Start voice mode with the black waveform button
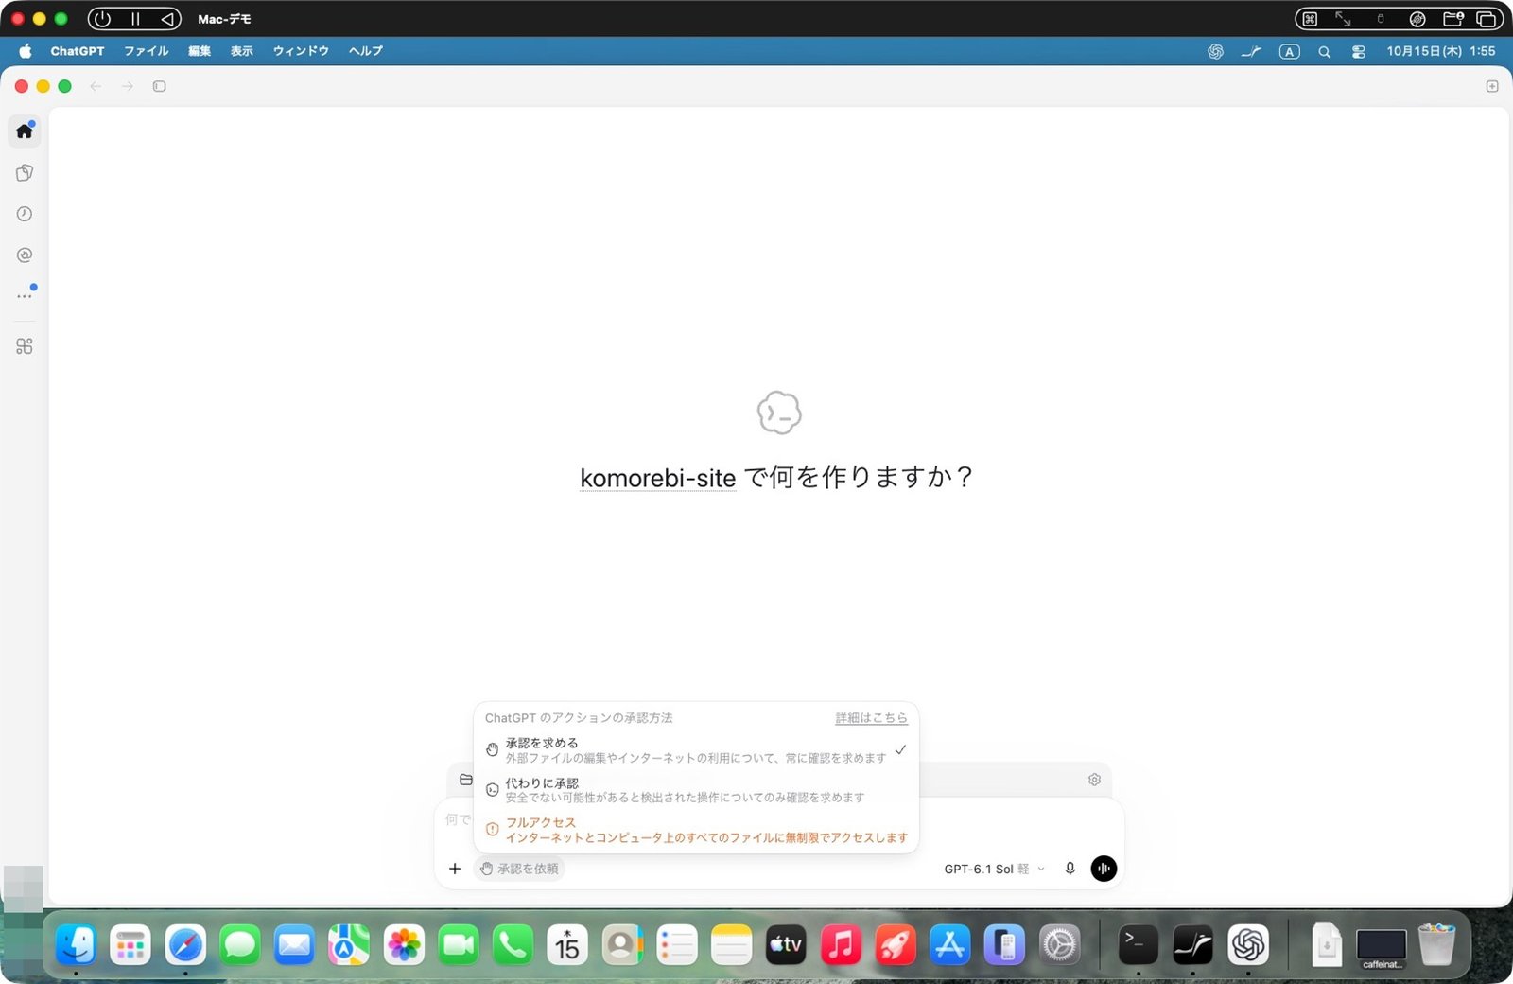The height and width of the screenshot is (984, 1513). [x=1104, y=869]
